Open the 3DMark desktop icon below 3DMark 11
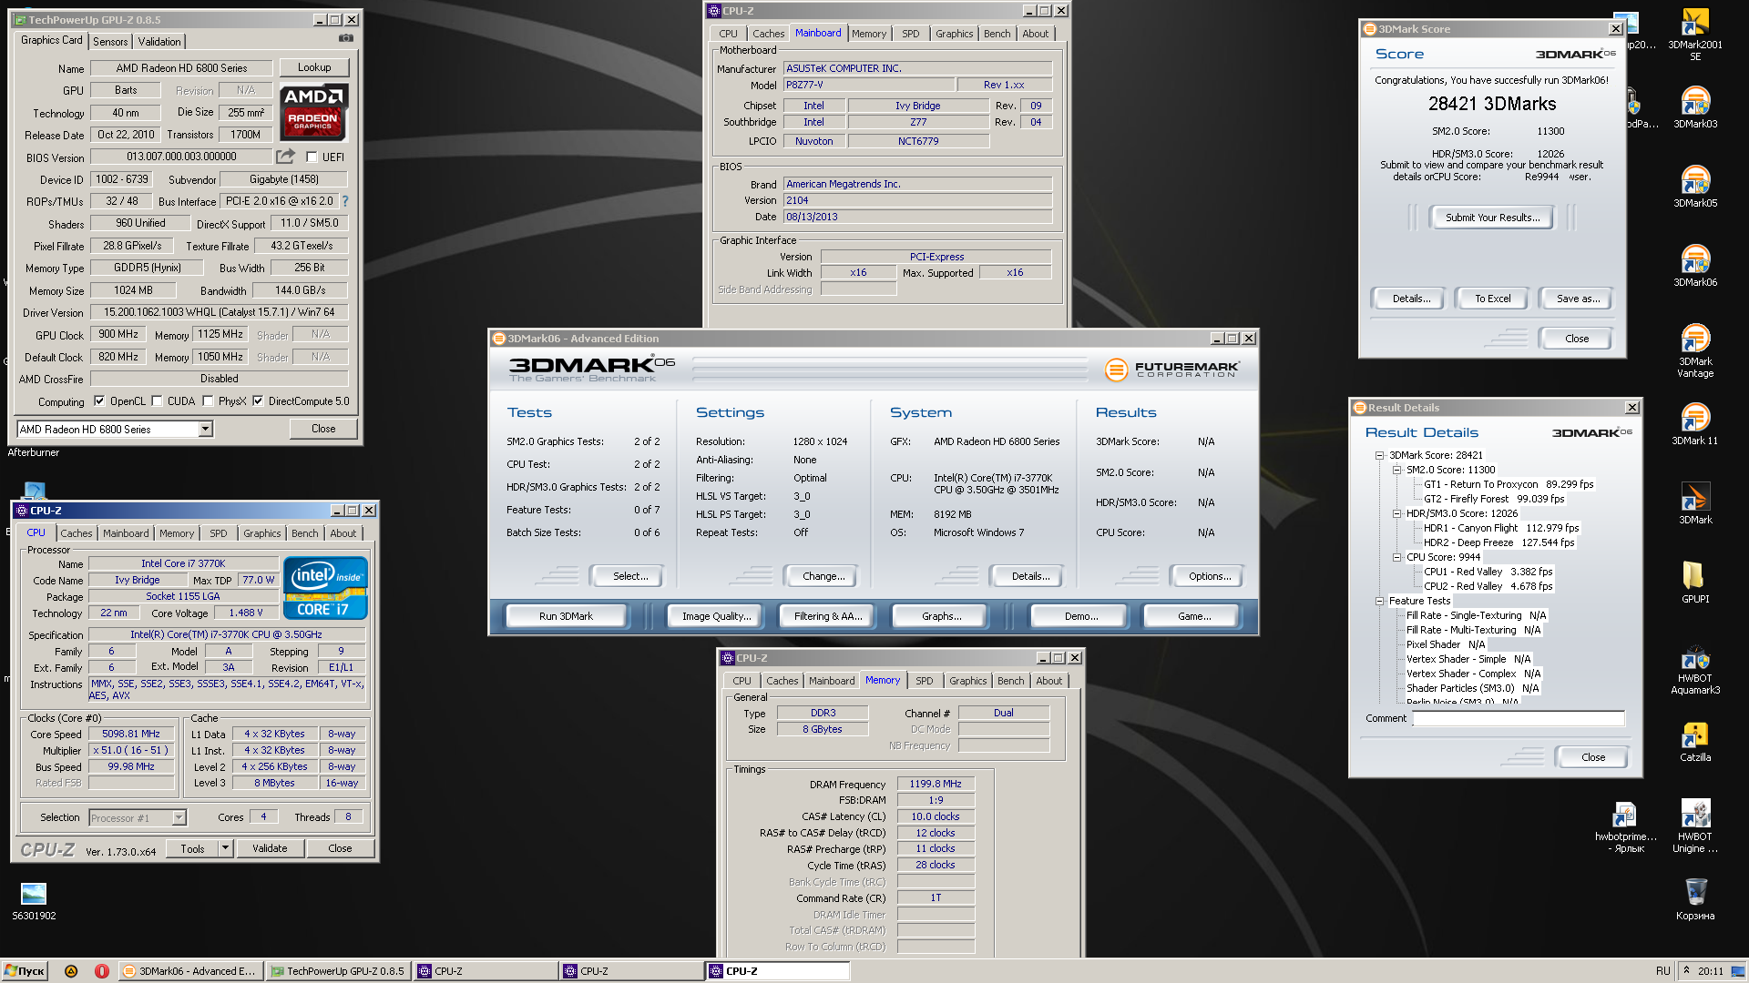Image resolution: width=1749 pixels, height=983 pixels. [1694, 503]
